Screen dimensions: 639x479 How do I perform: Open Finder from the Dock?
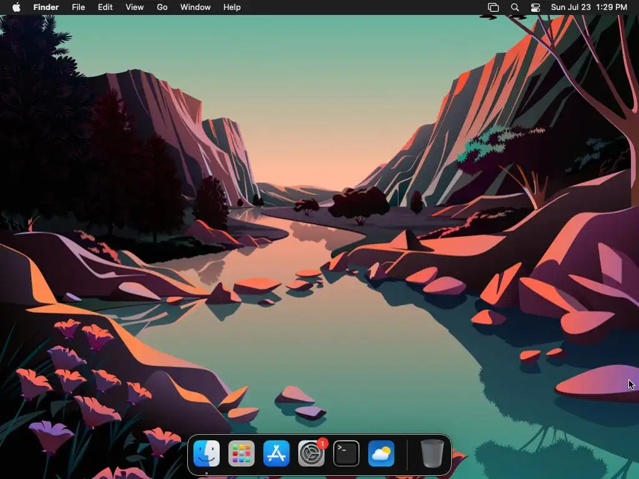(x=207, y=453)
